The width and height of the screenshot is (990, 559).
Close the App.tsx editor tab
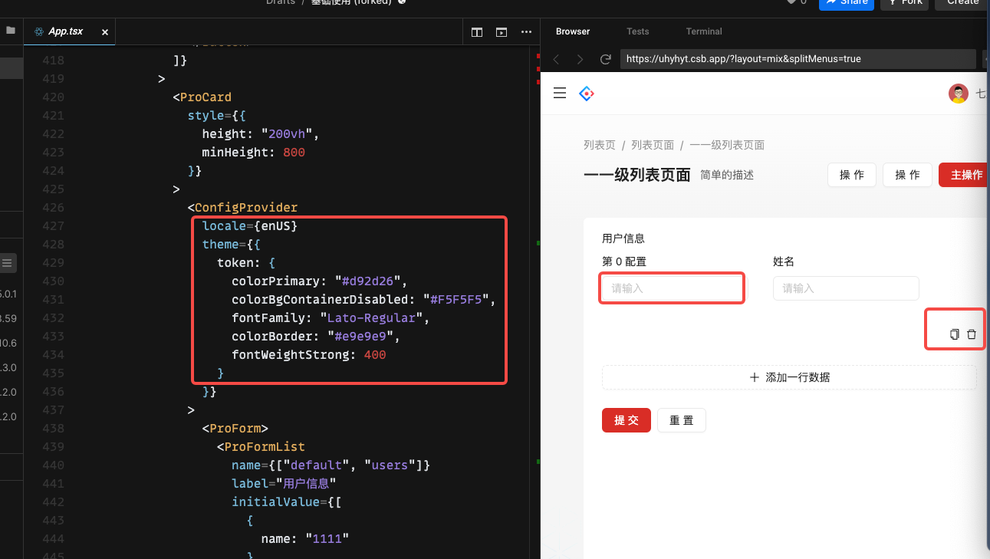pos(104,32)
